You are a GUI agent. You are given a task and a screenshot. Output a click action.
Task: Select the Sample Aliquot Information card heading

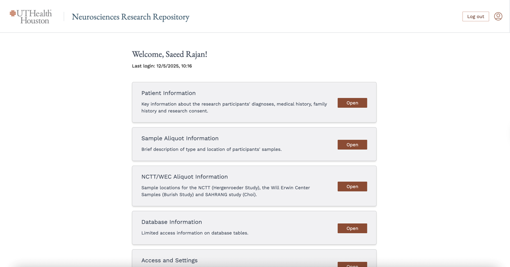[180, 138]
